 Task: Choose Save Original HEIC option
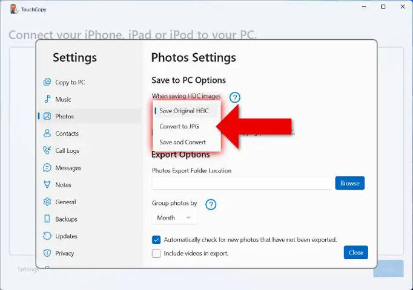(187, 111)
